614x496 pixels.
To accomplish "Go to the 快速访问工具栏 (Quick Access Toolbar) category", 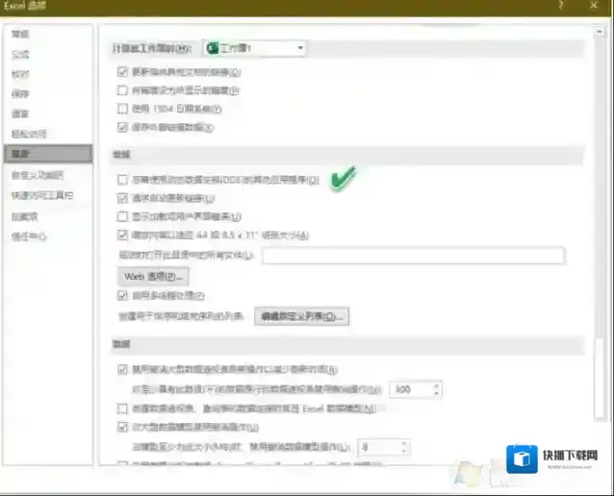I will 41,195.
